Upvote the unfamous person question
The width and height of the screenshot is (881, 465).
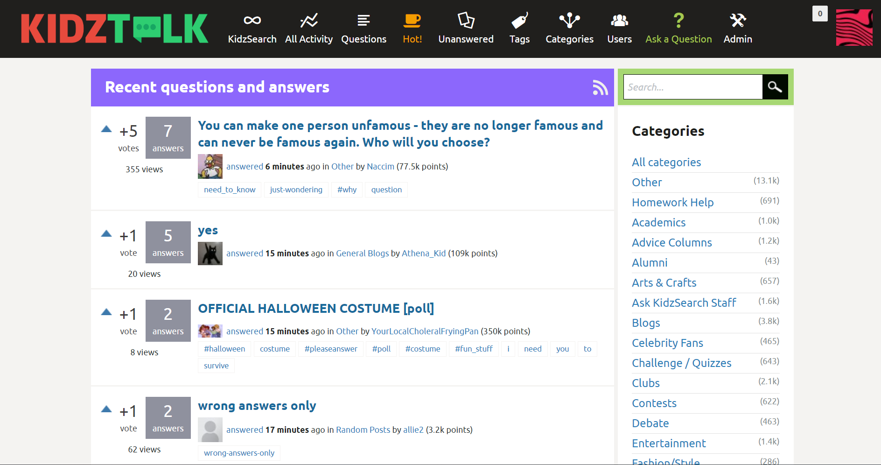pos(106,129)
